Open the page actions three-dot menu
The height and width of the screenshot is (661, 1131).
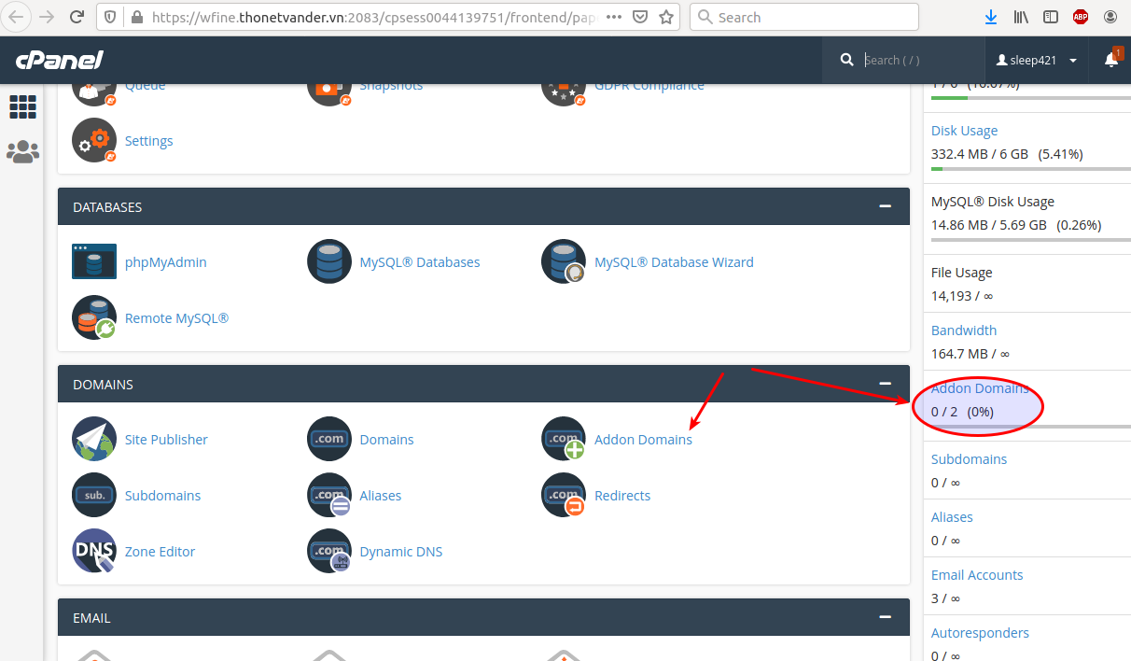point(612,17)
